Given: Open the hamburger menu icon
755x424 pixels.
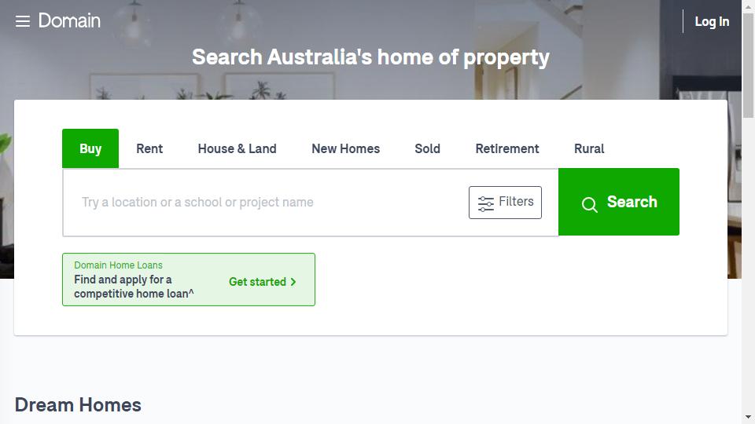Looking at the screenshot, I should [23, 21].
